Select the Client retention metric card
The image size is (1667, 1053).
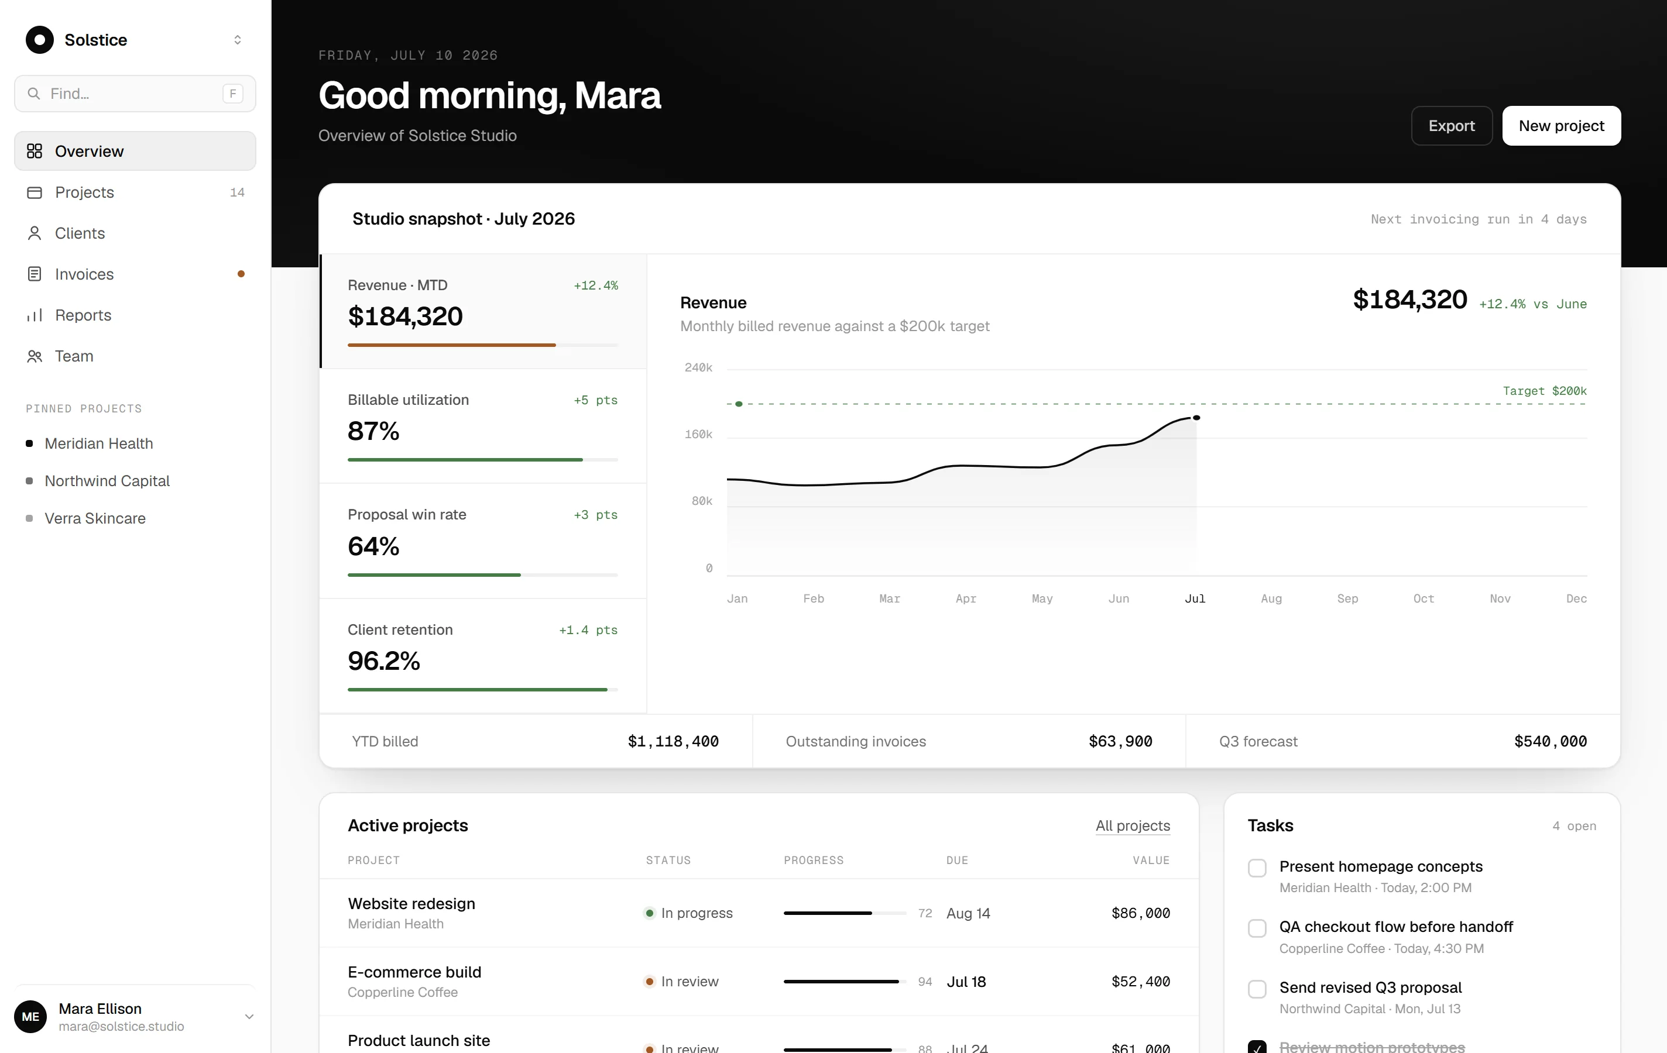[483, 656]
